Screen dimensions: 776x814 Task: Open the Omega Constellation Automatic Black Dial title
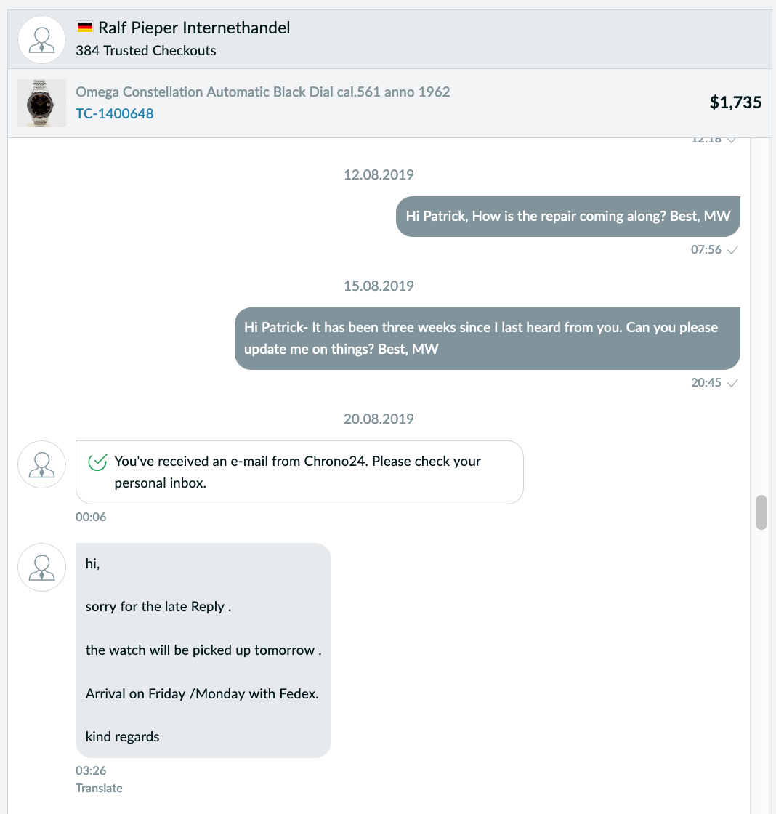pyautogui.click(x=262, y=92)
